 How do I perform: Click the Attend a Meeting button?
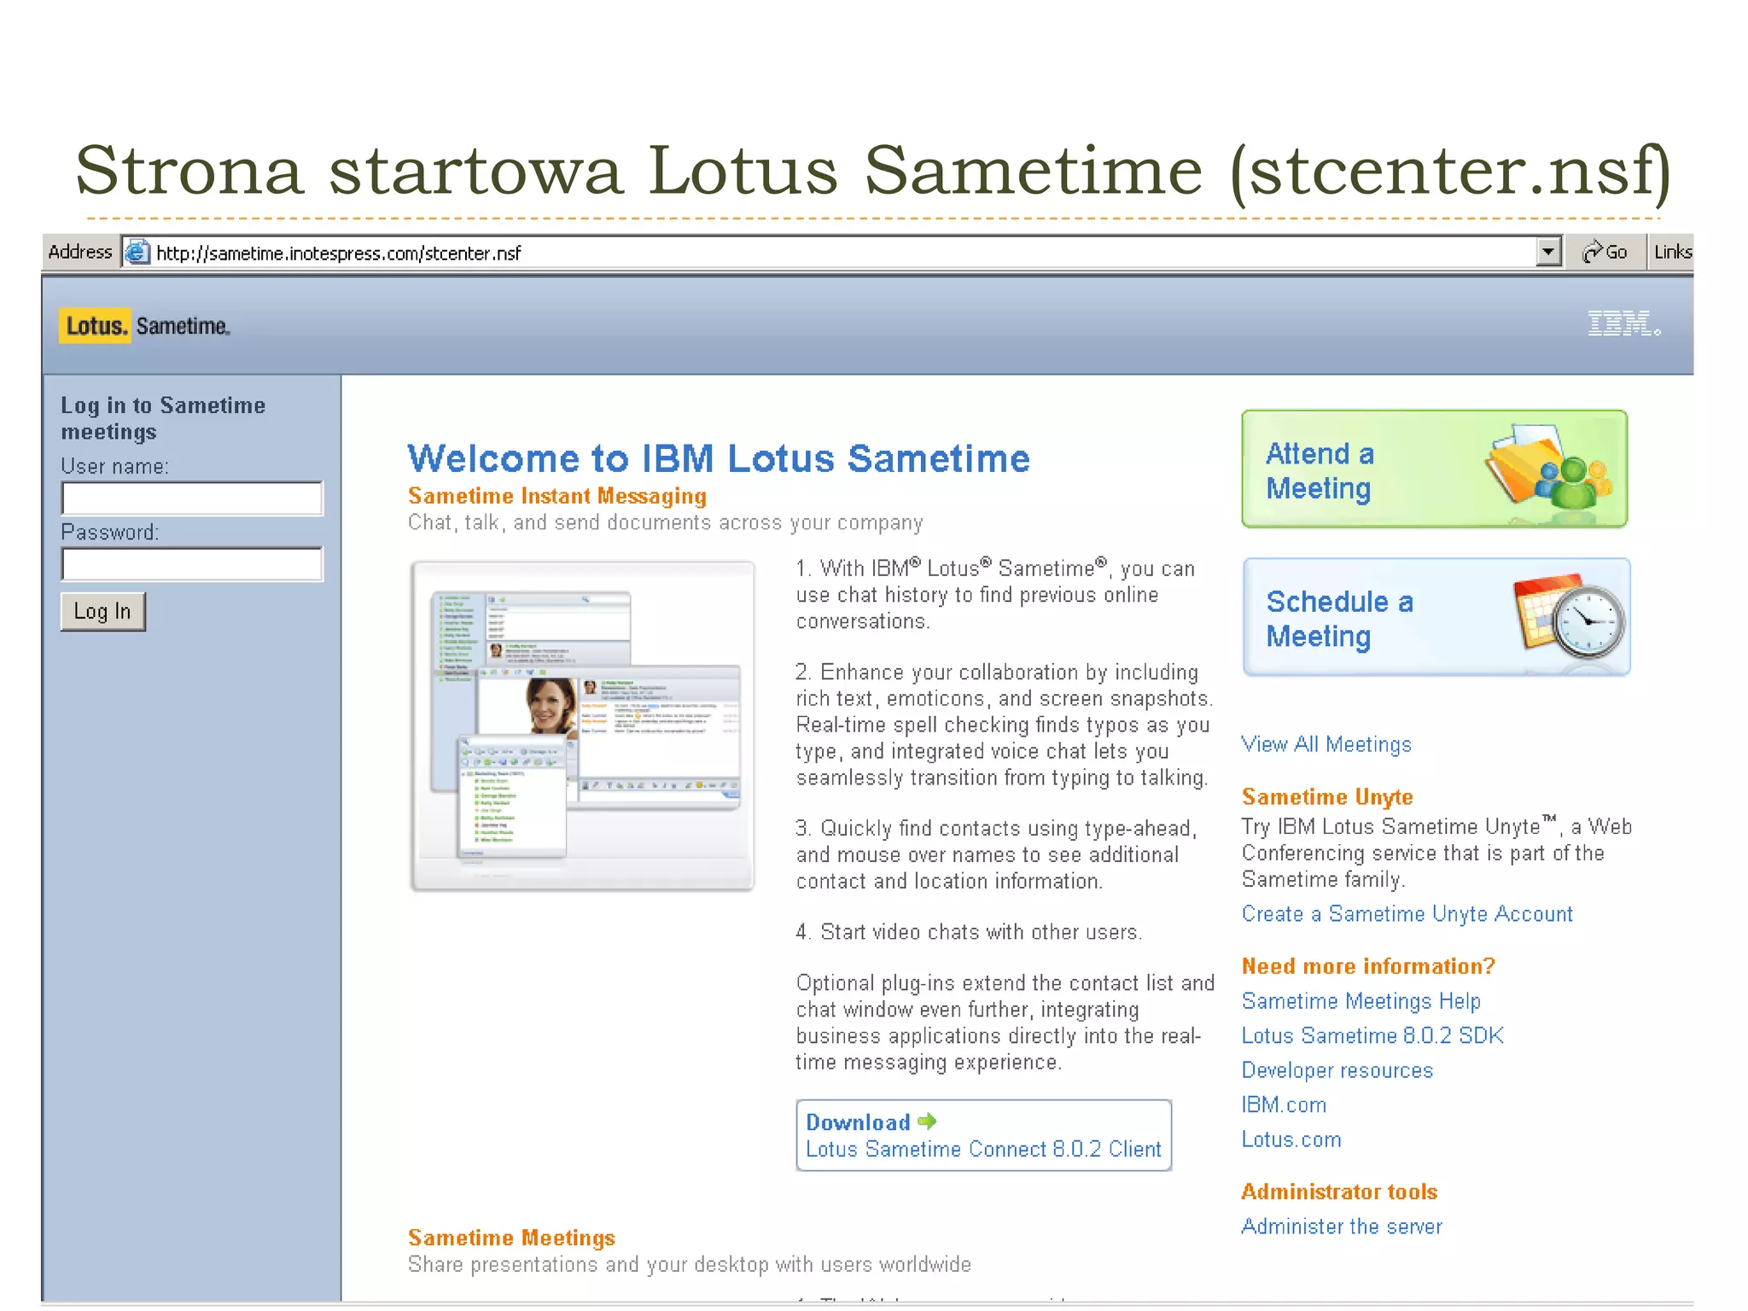[1434, 469]
